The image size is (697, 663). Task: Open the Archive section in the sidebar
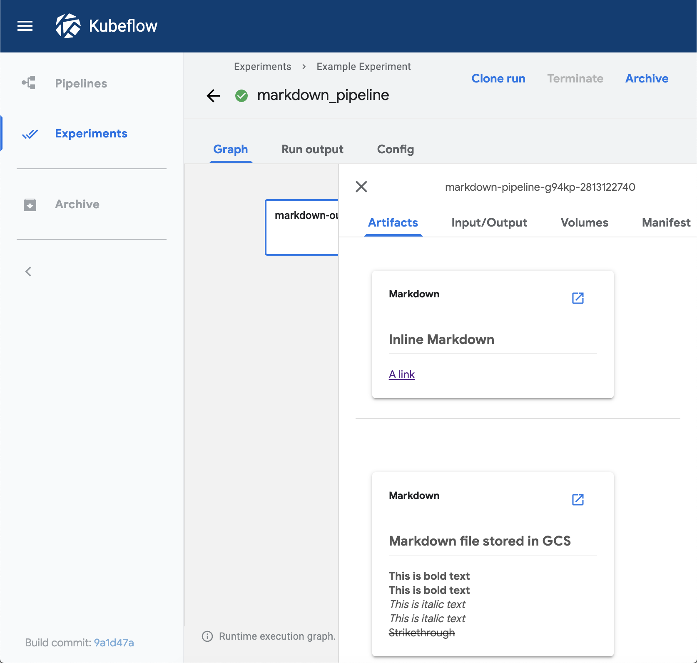pos(77,204)
